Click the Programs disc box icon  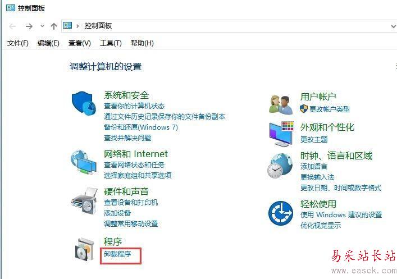85,249
